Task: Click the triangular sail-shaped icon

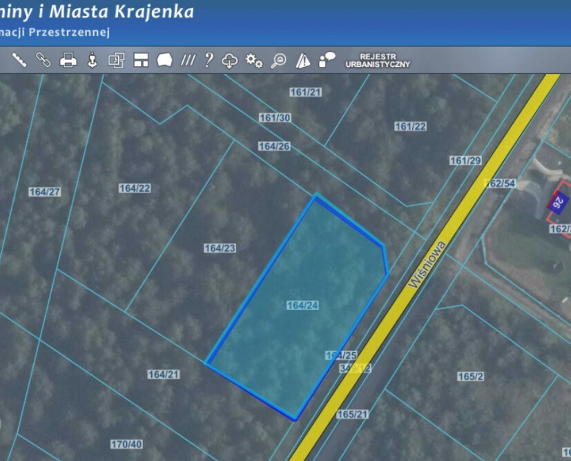Action: pyautogui.click(x=302, y=61)
